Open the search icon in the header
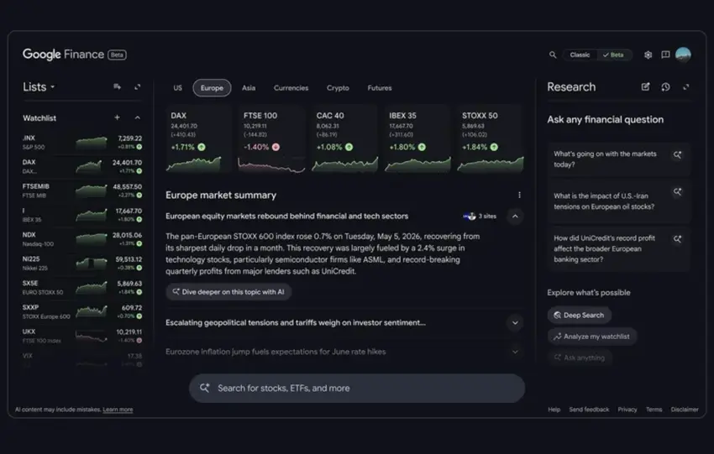This screenshot has width=714, height=454. click(x=553, y=55)
